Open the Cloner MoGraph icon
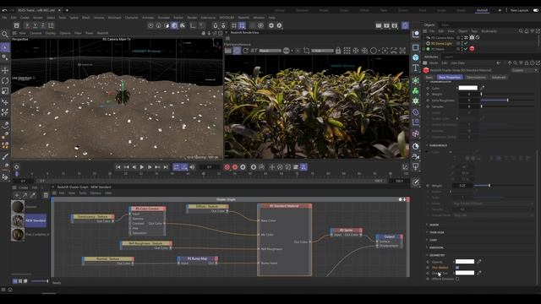 click(x=416, y=90)
